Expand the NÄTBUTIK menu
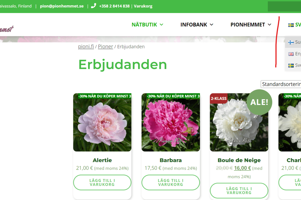301x200 pixels. [147, 24]
